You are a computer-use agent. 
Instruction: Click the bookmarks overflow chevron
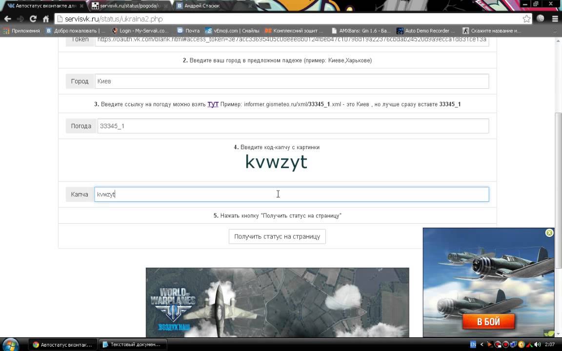(x=555, y=31)
